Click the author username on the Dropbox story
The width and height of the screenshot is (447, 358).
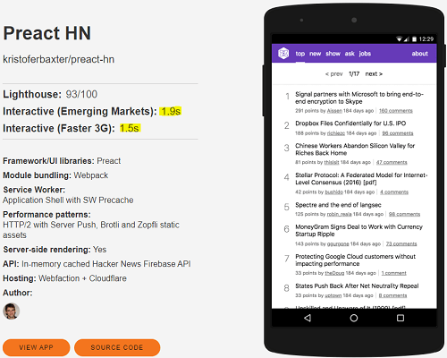[x=336, y=133]
